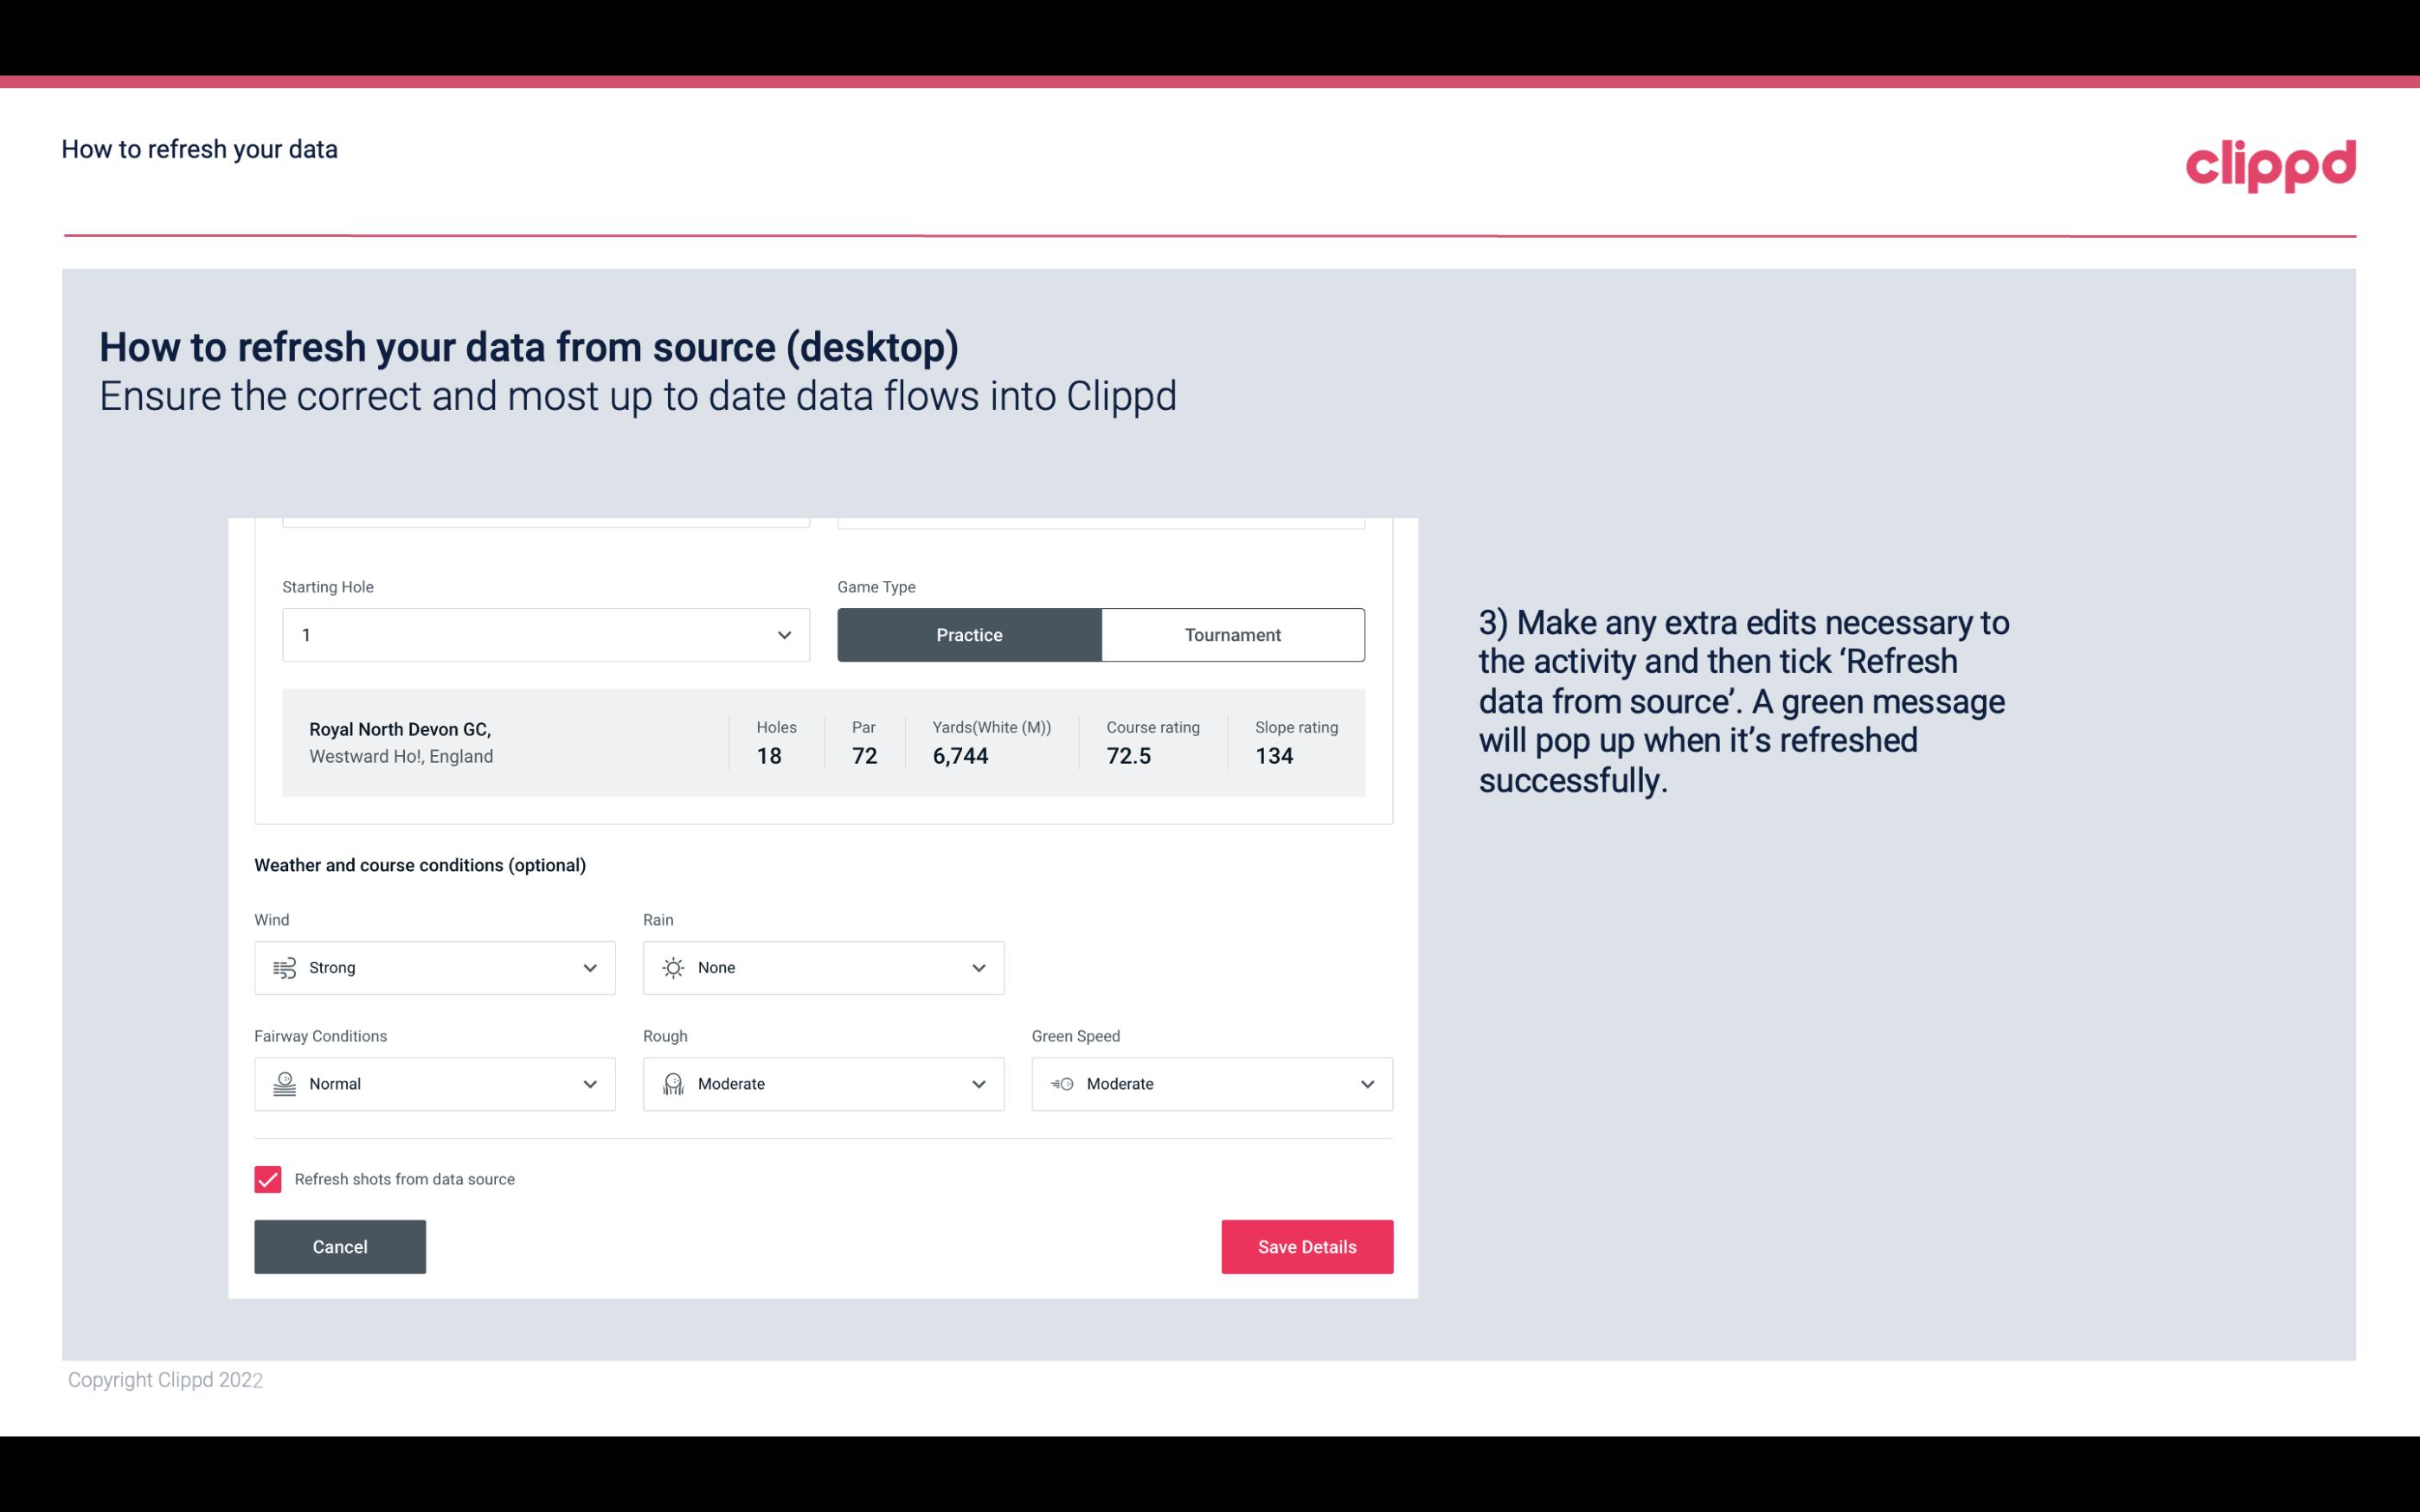
Task: Click the fairway conditions icon
Action: click(284, 1084)
